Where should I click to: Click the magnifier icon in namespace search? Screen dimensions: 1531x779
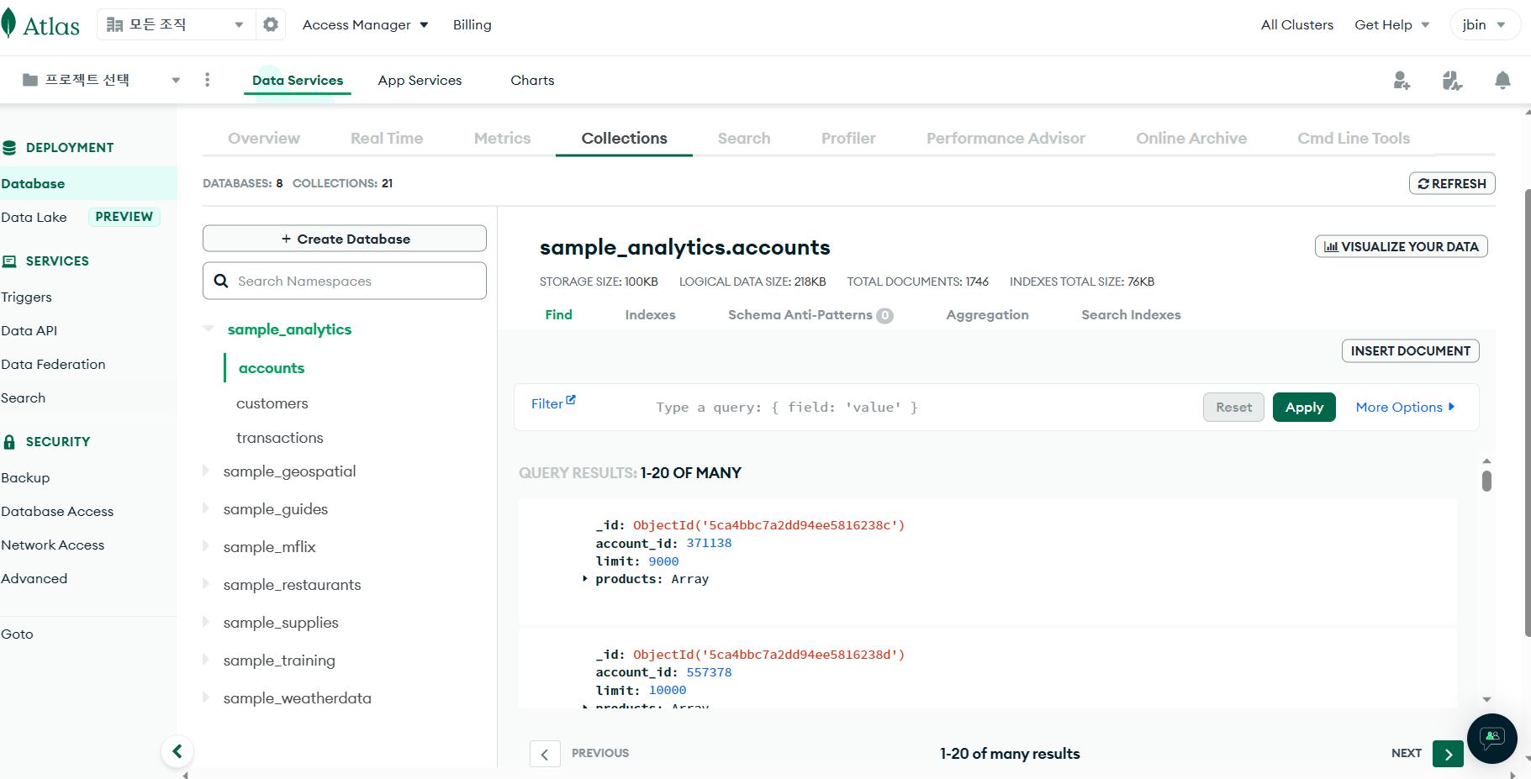(221, 281)
